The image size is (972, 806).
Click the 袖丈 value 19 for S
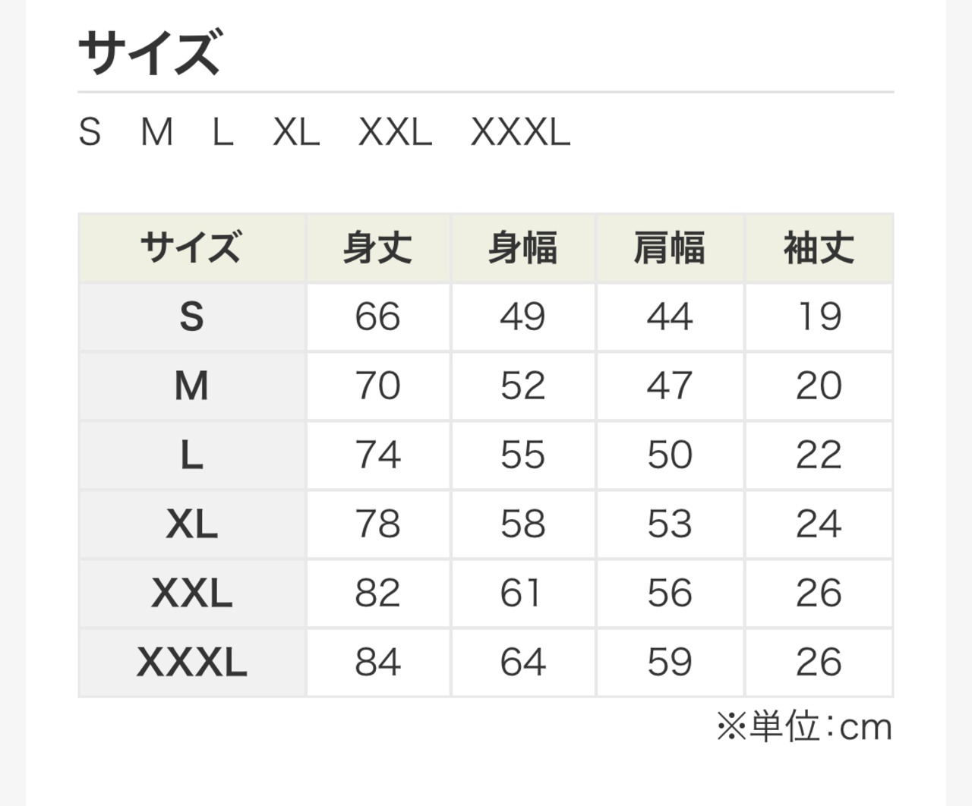pos(819,316)
